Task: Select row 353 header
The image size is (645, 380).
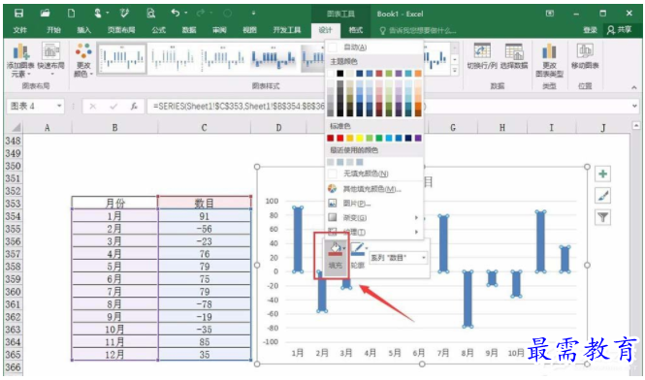Action: pyautogui.click(x=14, y=204)
